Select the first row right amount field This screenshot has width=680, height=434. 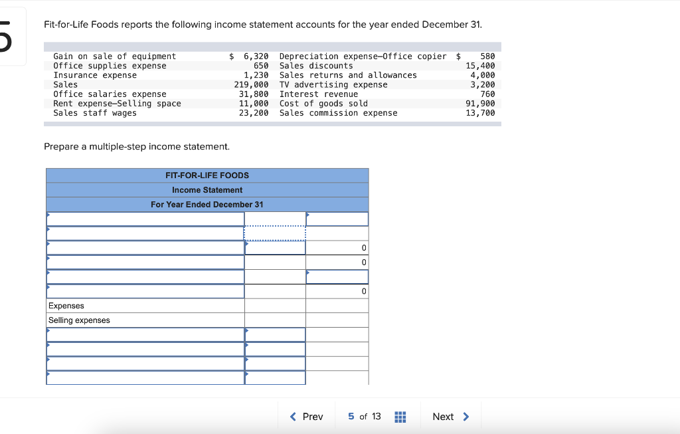tap(337, 219)
